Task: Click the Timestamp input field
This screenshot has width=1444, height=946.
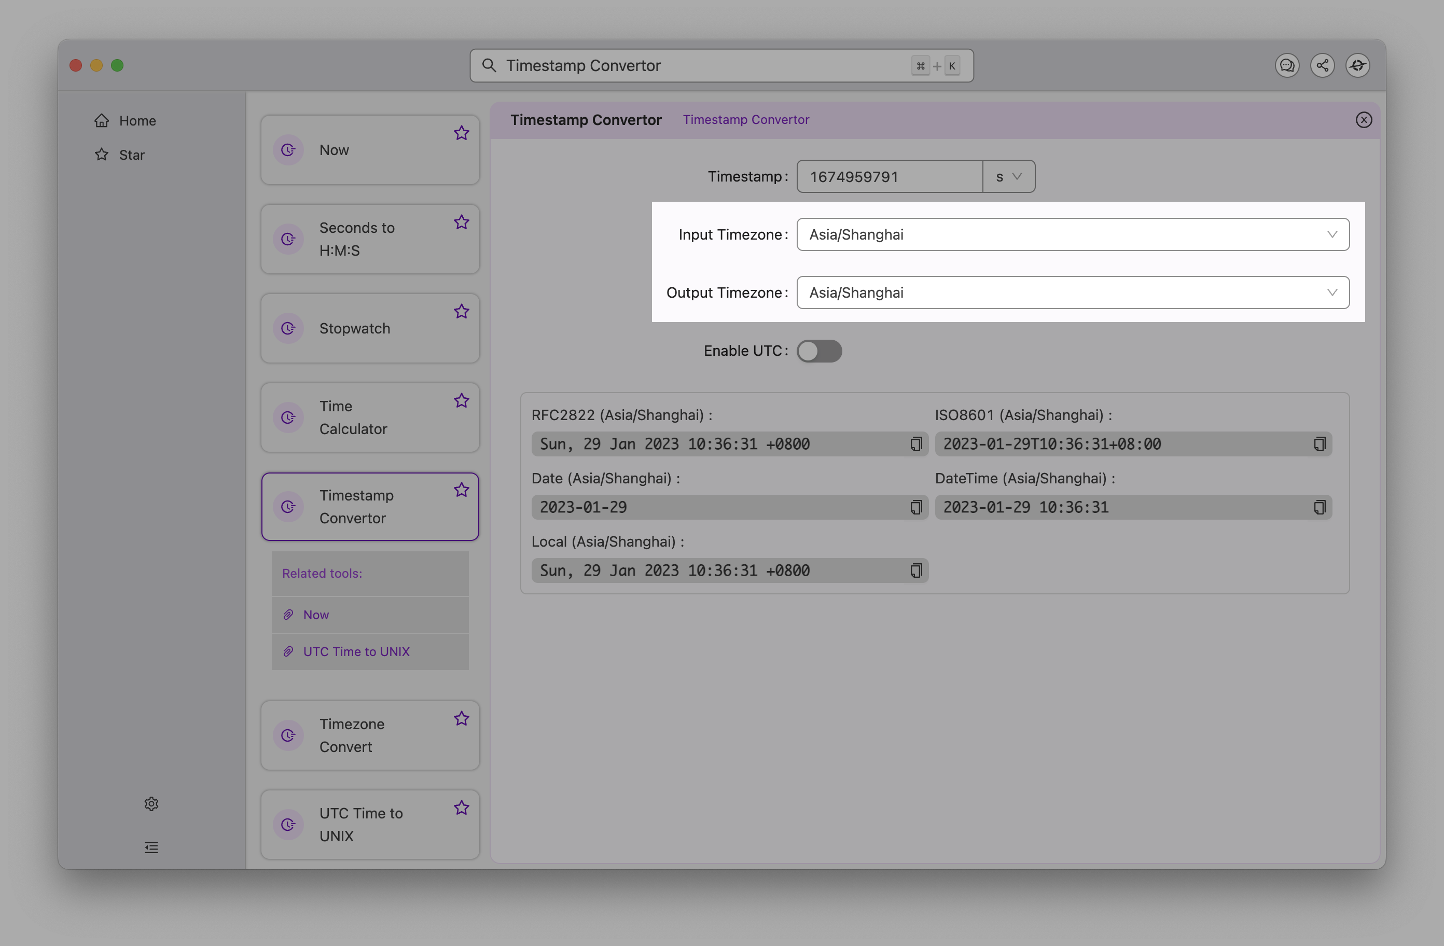Action: coord(890,176)
